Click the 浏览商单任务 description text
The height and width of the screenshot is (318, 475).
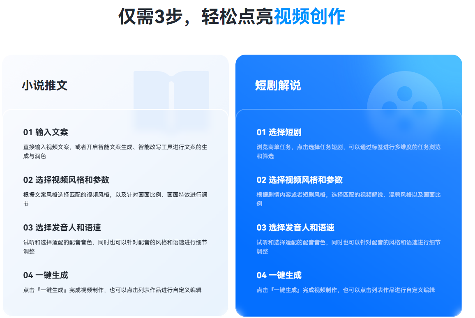348,151
